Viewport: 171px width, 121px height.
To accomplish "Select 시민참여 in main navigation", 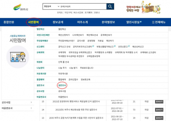I will pos(34,22).
